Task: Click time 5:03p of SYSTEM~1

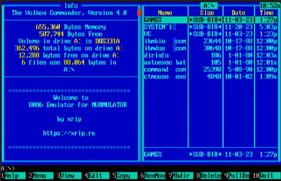Action: click(x=268, y=27)
